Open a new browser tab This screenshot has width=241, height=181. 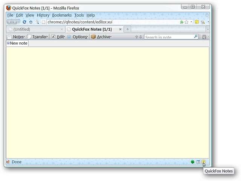[128, 29]
